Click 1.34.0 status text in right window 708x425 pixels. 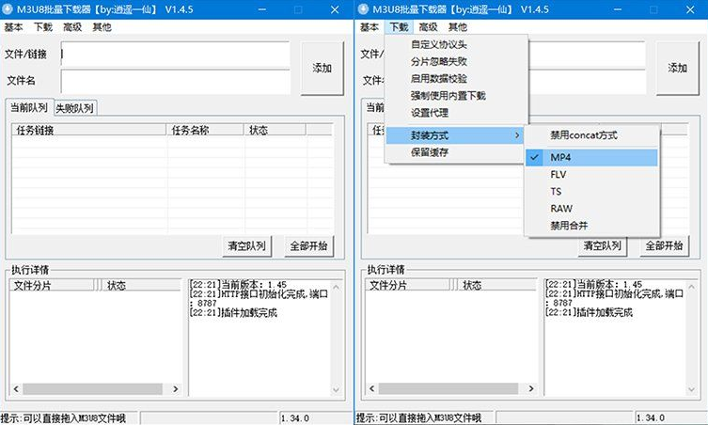(651, 418)
